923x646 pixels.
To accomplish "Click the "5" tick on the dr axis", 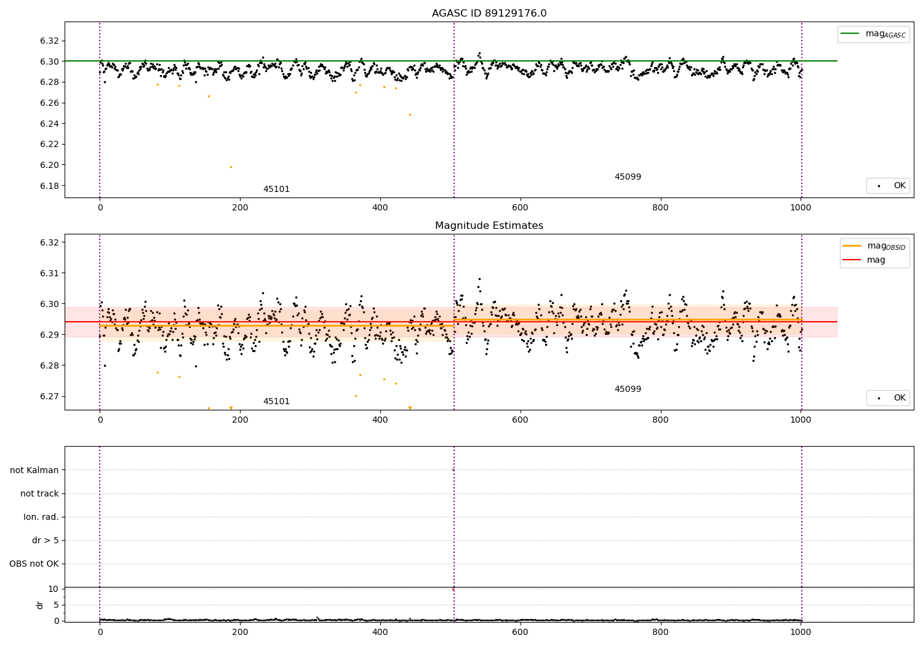I will tap(57, 605).
